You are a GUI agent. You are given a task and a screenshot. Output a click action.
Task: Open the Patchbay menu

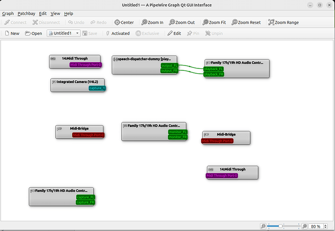[26, 14]
